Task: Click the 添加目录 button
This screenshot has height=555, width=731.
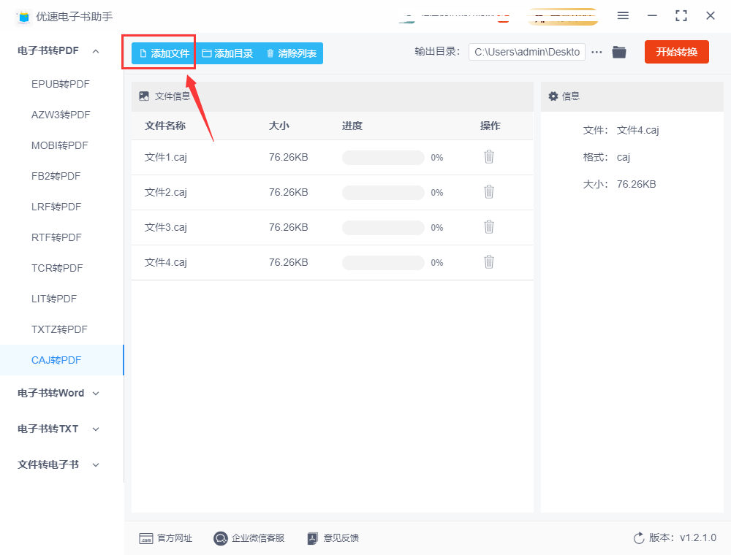Action: point(227,53)
